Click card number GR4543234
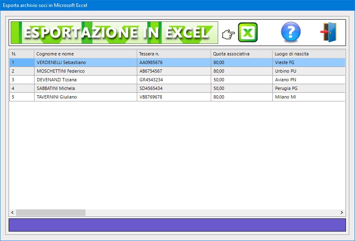355x241 pixels. click(x=151, y=80)
